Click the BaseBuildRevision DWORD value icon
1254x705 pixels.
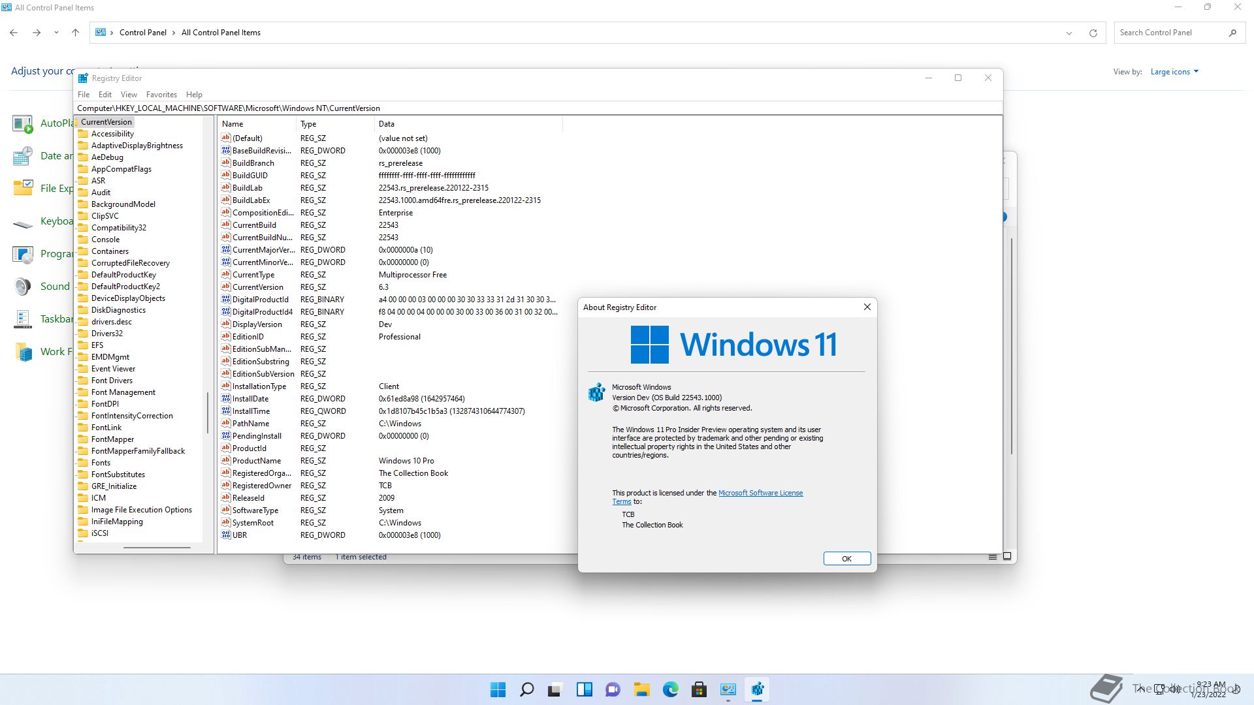click(226, 150)
